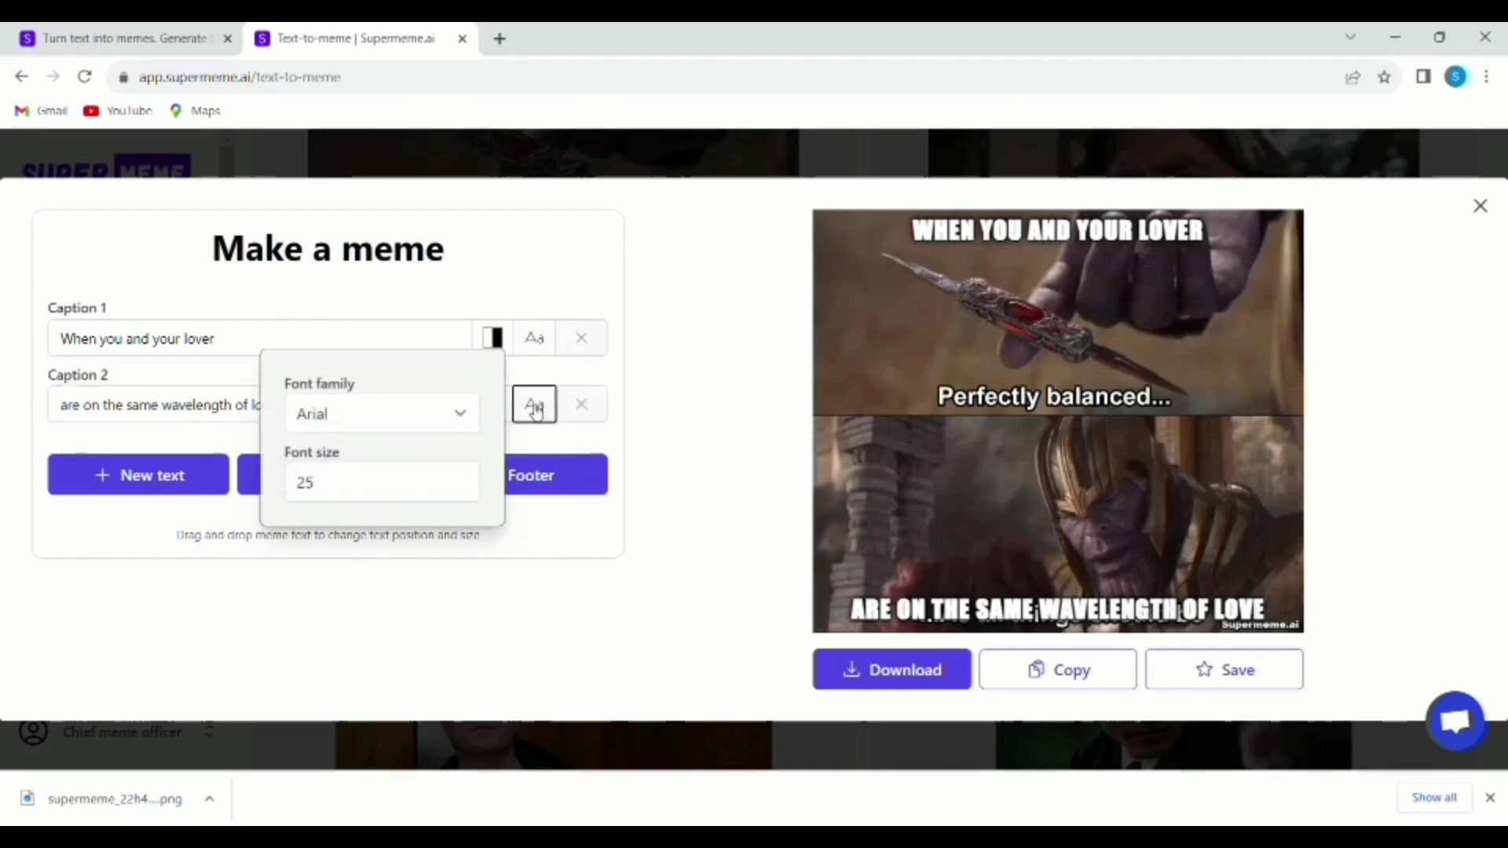The height and width of the screenshot is (848, 1508).
Task: Go forward in browser history
Action: 53,76
